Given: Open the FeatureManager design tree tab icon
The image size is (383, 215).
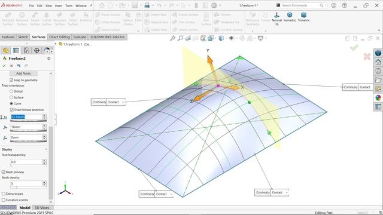Looking at the screenshot, I should pyautogui.click(x=5, y=50).
